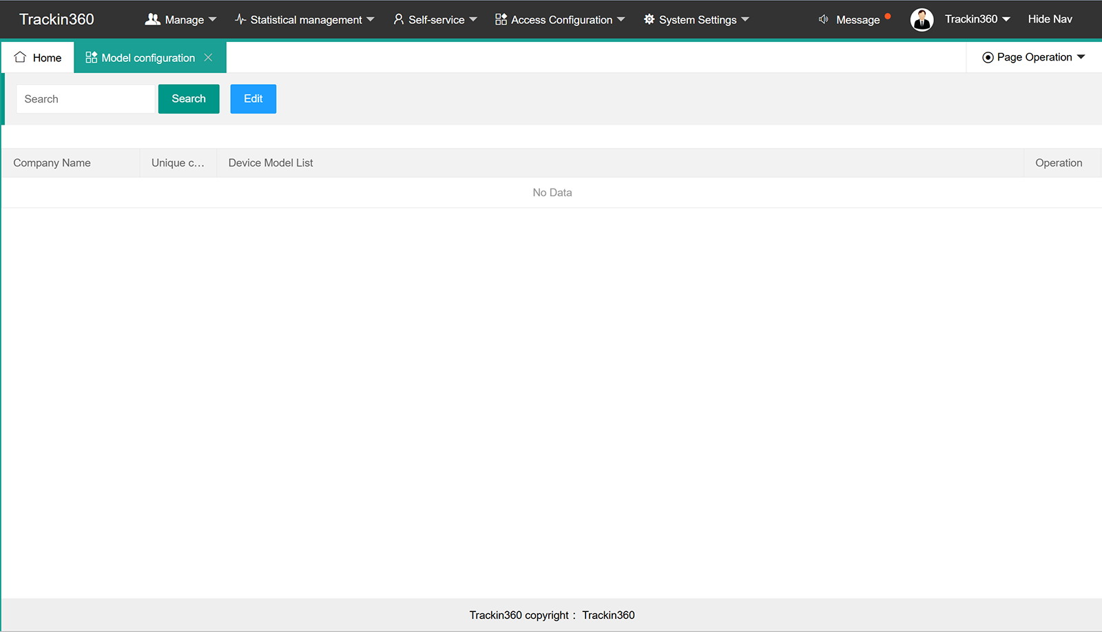
Task: Click the Self-service person icon
Action: [x=398, y=19]
